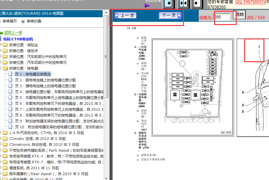Click the 下一页 next page button
269x180 pixels.
point(170,15)
